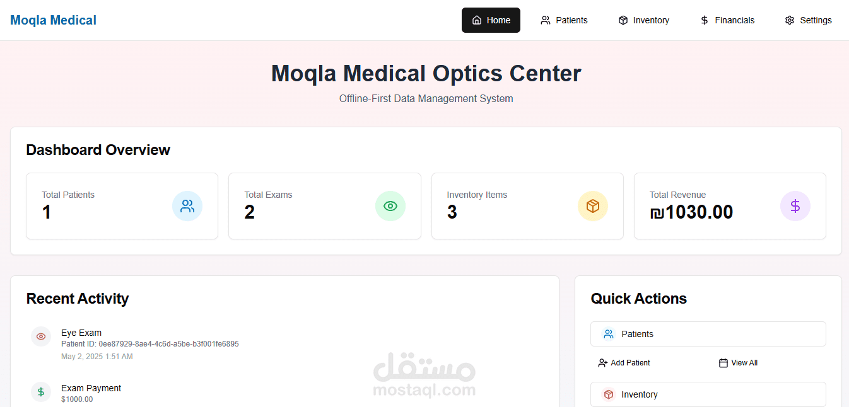Click the red eye icon beside Eye Exam activity
The image size is (849, 407).
[41, 336]
